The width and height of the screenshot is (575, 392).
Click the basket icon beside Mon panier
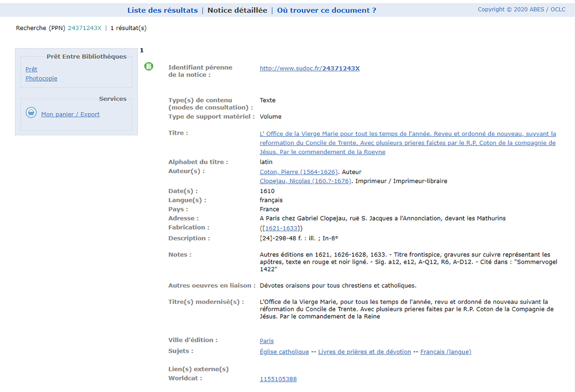31,113
